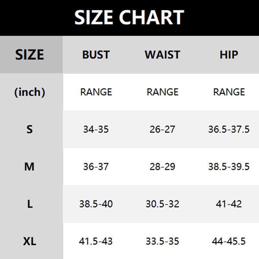The image size is (259, 259).
Task: Select the 38.5-40 bust cell
Action: [96, 204]
